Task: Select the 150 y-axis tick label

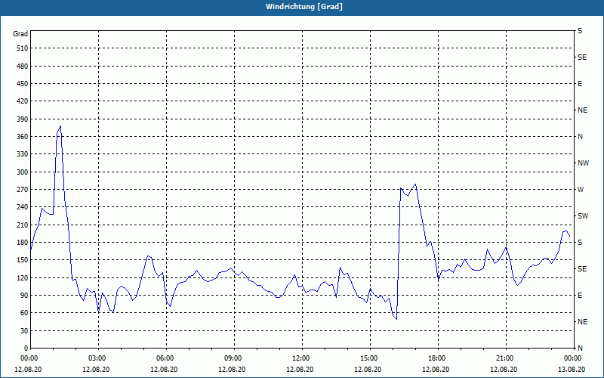Action: pyautogui.click(x=23, y=260)
